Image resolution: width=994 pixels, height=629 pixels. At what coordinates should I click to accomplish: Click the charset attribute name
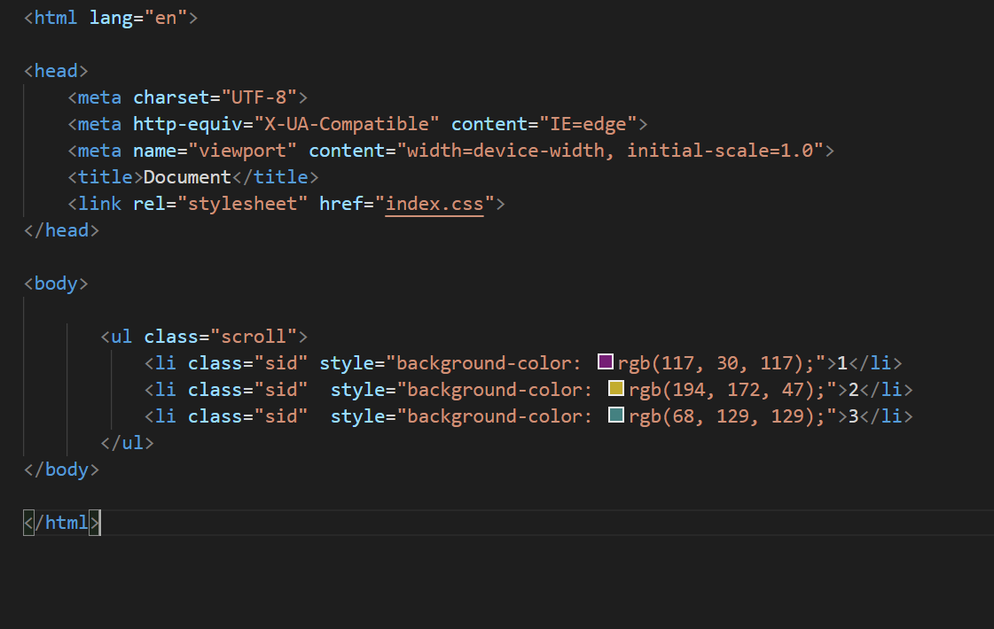(171, 97)
